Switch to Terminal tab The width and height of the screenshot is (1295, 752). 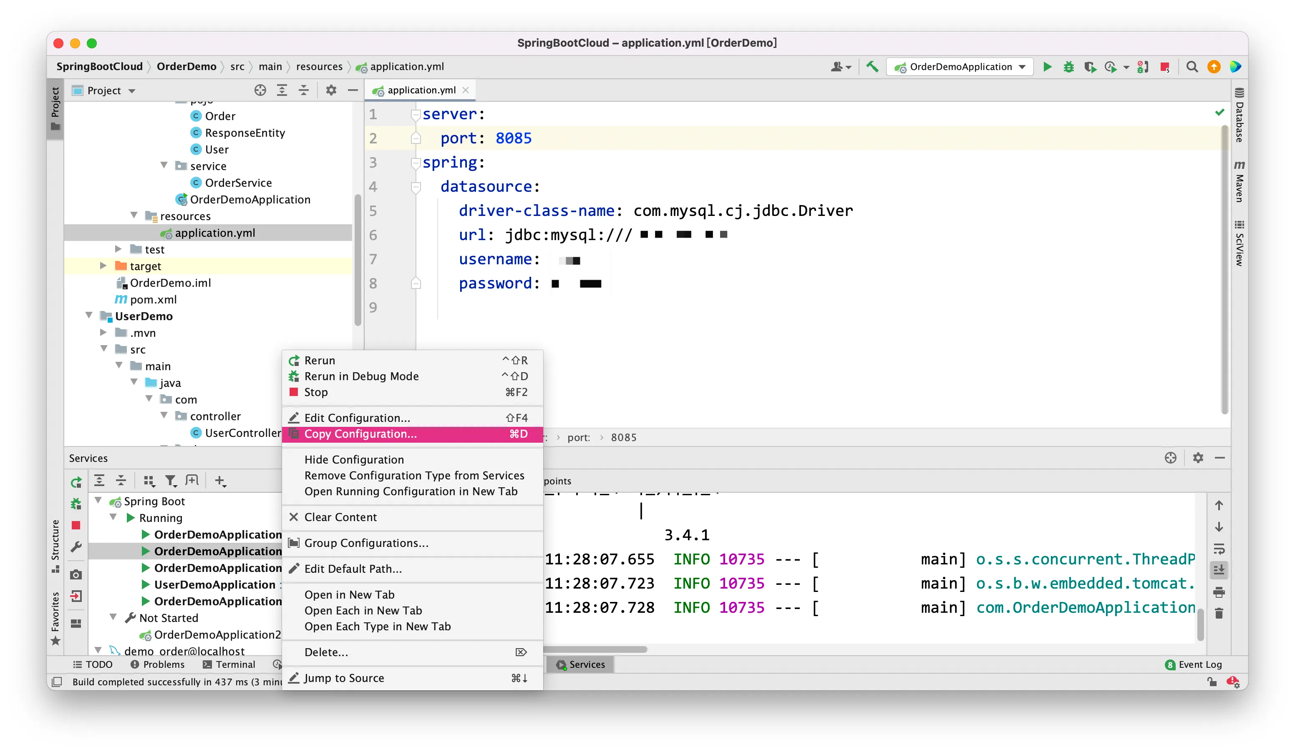[228, 665]
